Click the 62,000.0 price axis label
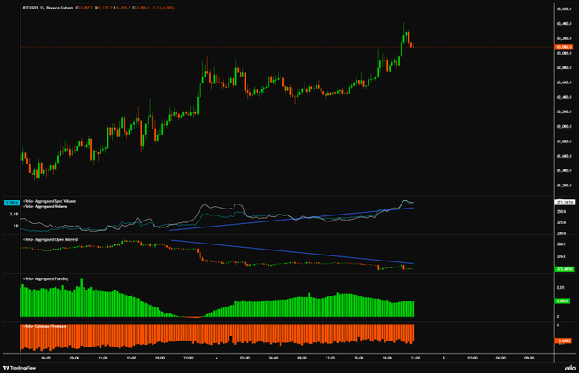Image resolution: width=579 pixels, height=373 pixels. point(564,127)
